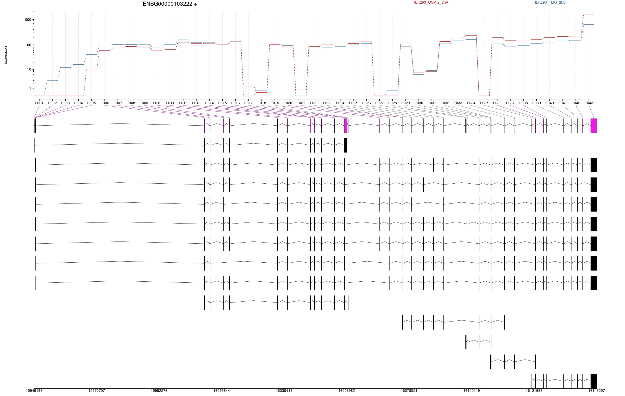Click exon bin label E021

[x=301, y=103]
